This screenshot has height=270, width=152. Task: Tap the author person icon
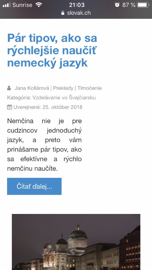pos(9,88)
